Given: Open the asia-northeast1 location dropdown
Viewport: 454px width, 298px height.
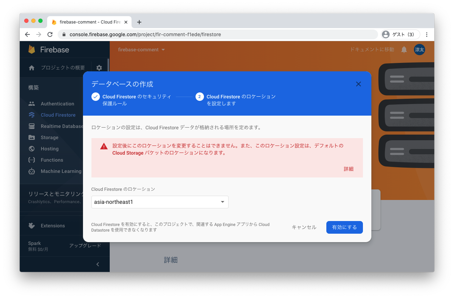Looking at the screenshot, I should 160,202.
